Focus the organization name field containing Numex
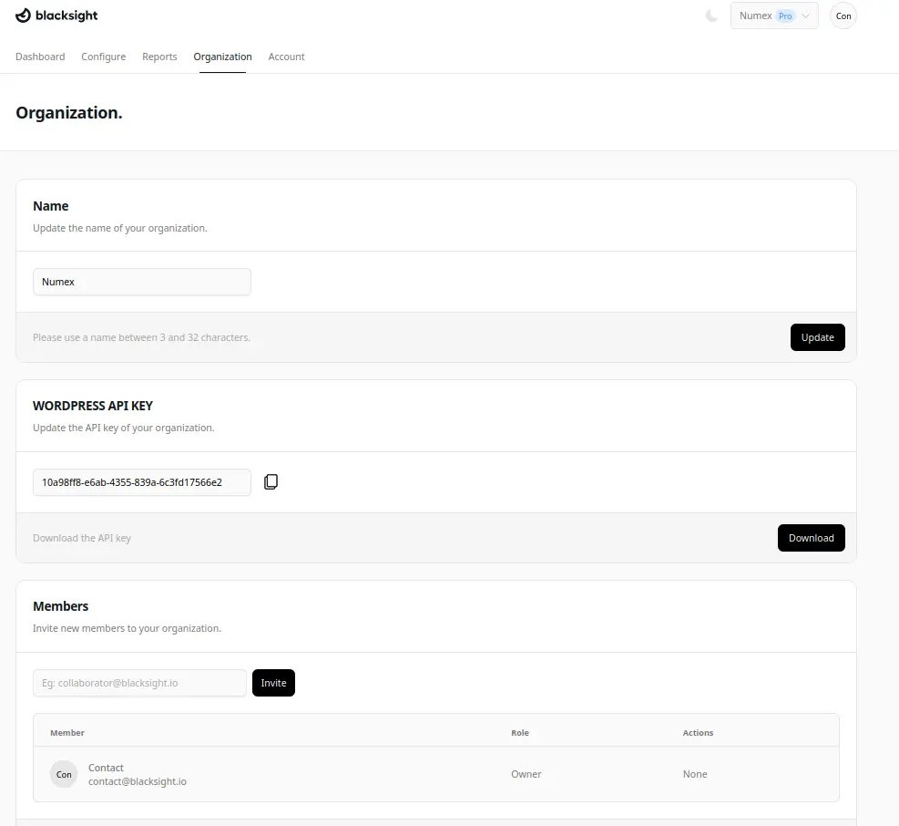 coord(141,282)
